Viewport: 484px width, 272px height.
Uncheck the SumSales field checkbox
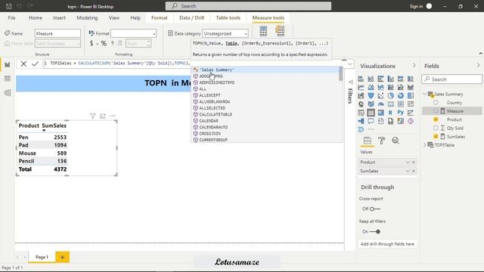tap(436, 136)
